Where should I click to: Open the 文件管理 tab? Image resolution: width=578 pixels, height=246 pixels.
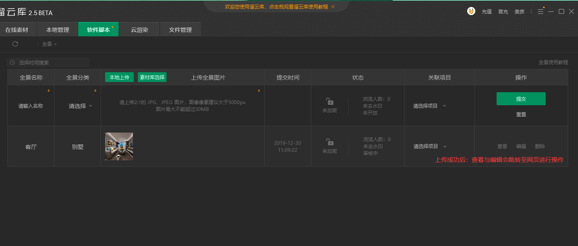[x=180, y=29]
